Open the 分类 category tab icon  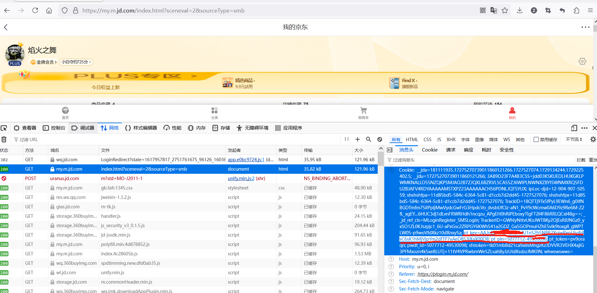215,113
